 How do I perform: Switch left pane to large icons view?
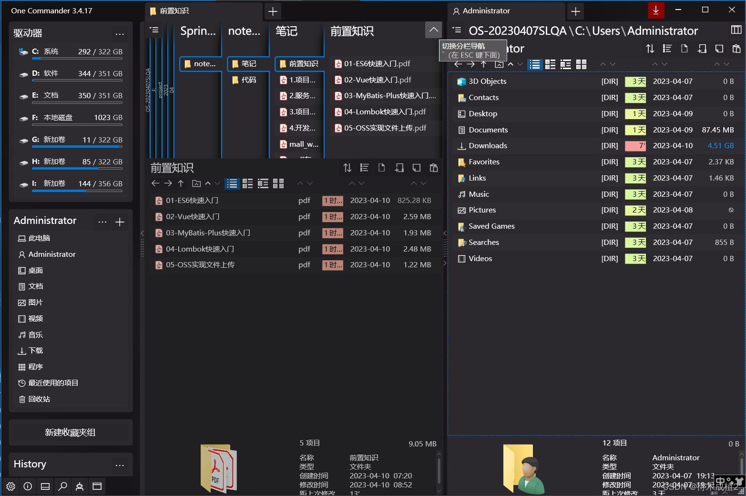(x=278, y=183)
